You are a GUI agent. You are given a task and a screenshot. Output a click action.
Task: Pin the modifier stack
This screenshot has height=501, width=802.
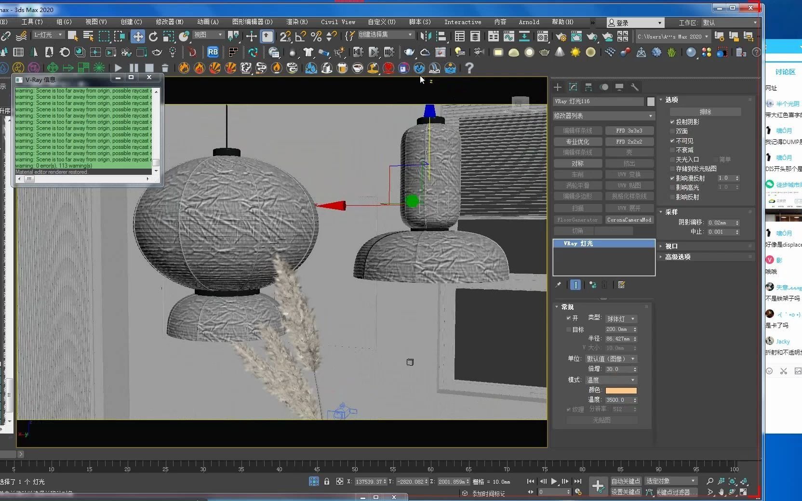click(558, 285)
